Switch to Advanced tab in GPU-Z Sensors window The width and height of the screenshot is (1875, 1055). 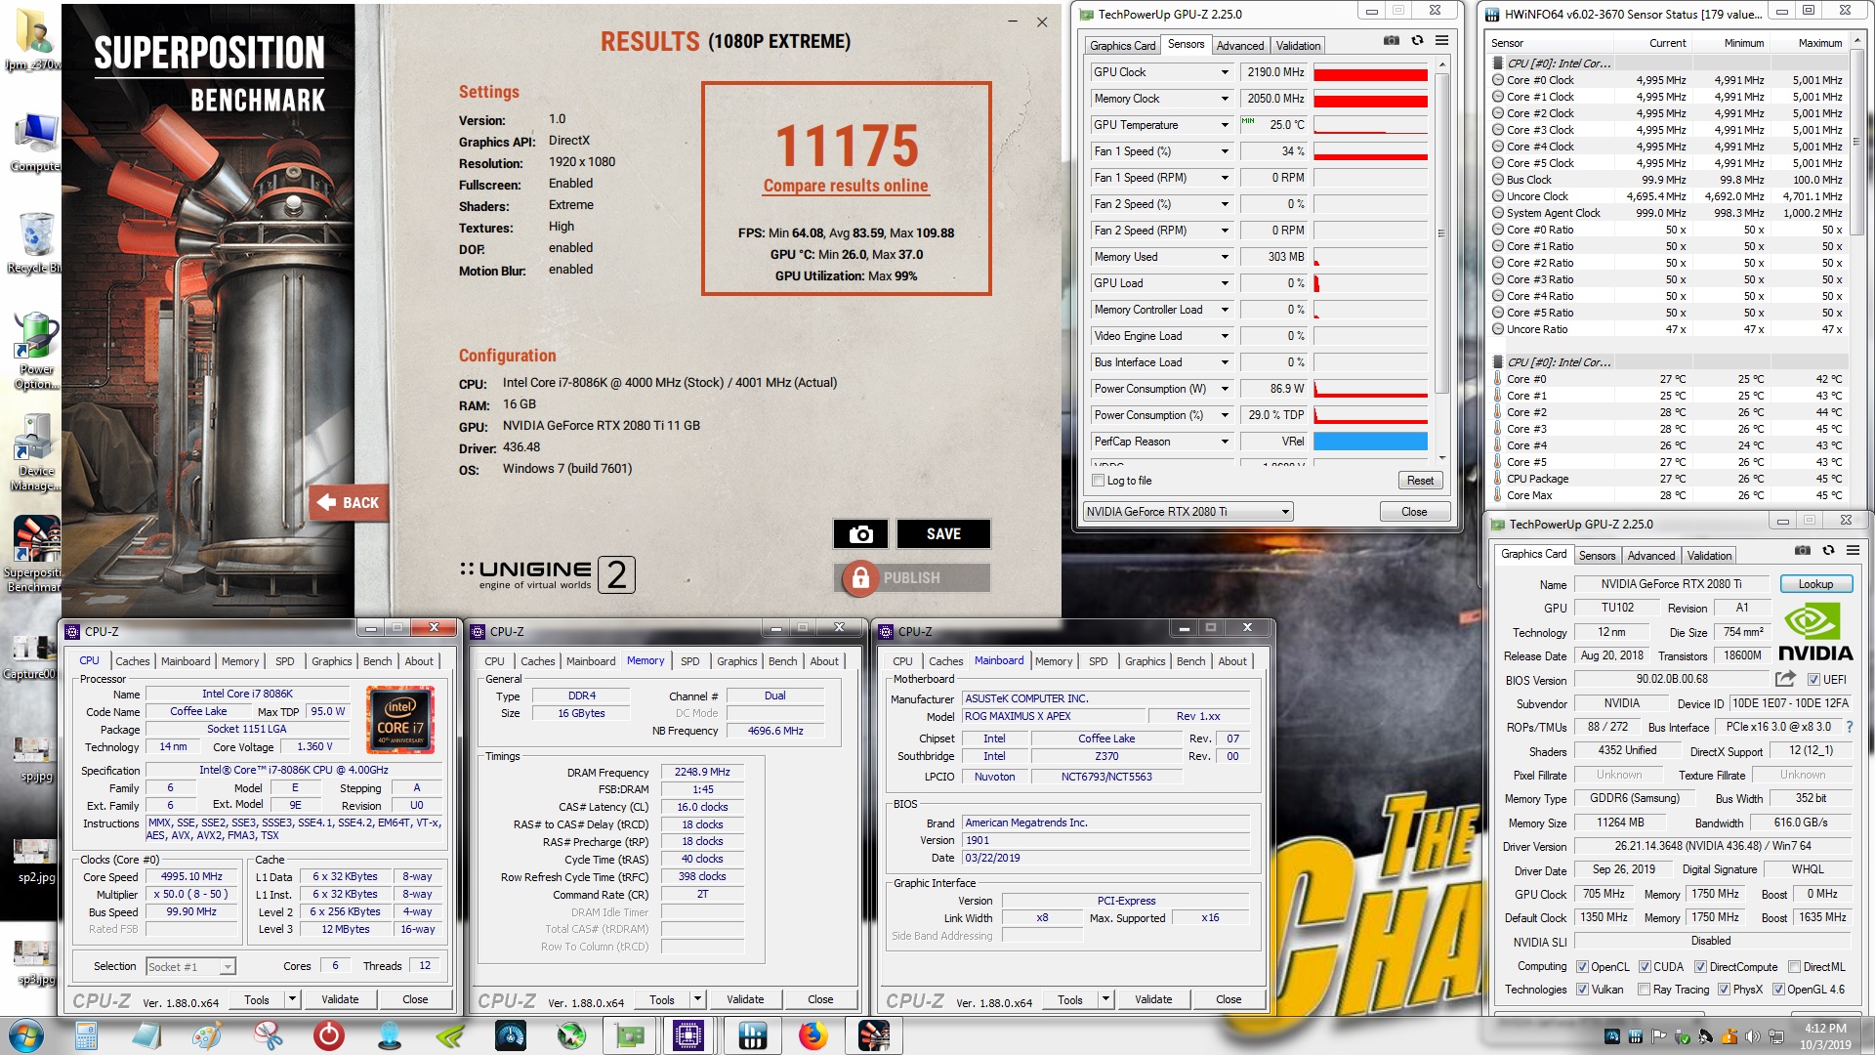(x=1240, y=46)
